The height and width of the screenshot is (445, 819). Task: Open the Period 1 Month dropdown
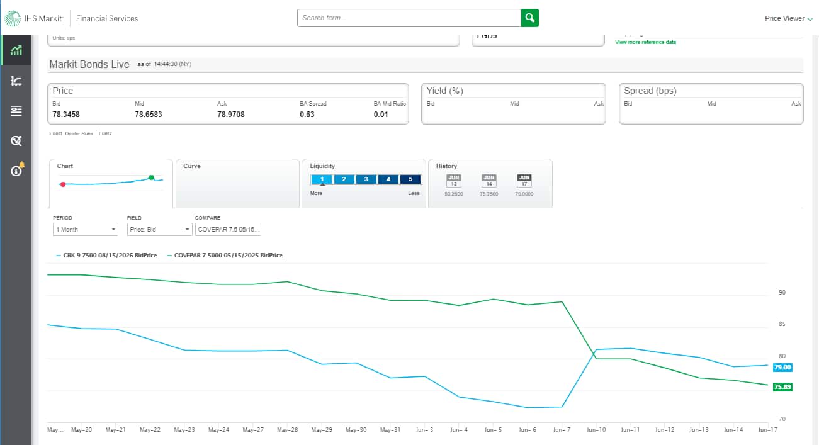[x=86, y=229]
